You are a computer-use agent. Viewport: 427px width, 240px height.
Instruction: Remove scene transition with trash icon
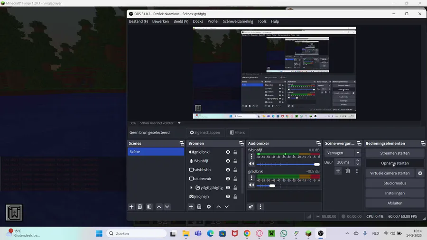[x=348, y=171]
